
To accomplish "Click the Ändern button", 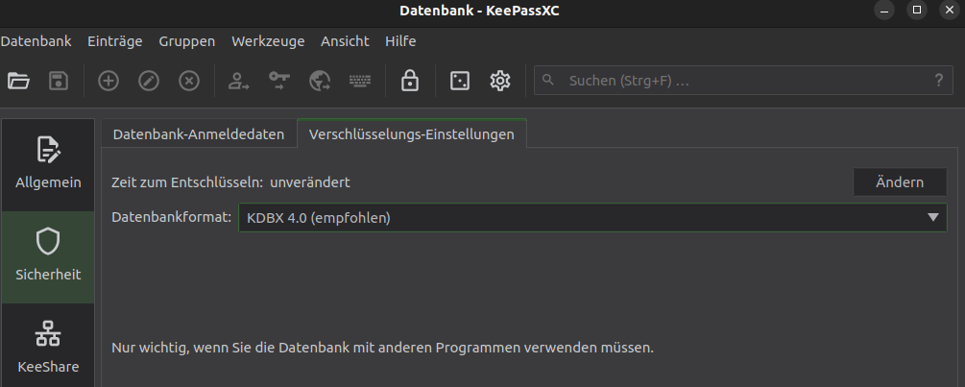I will [900, 182].
